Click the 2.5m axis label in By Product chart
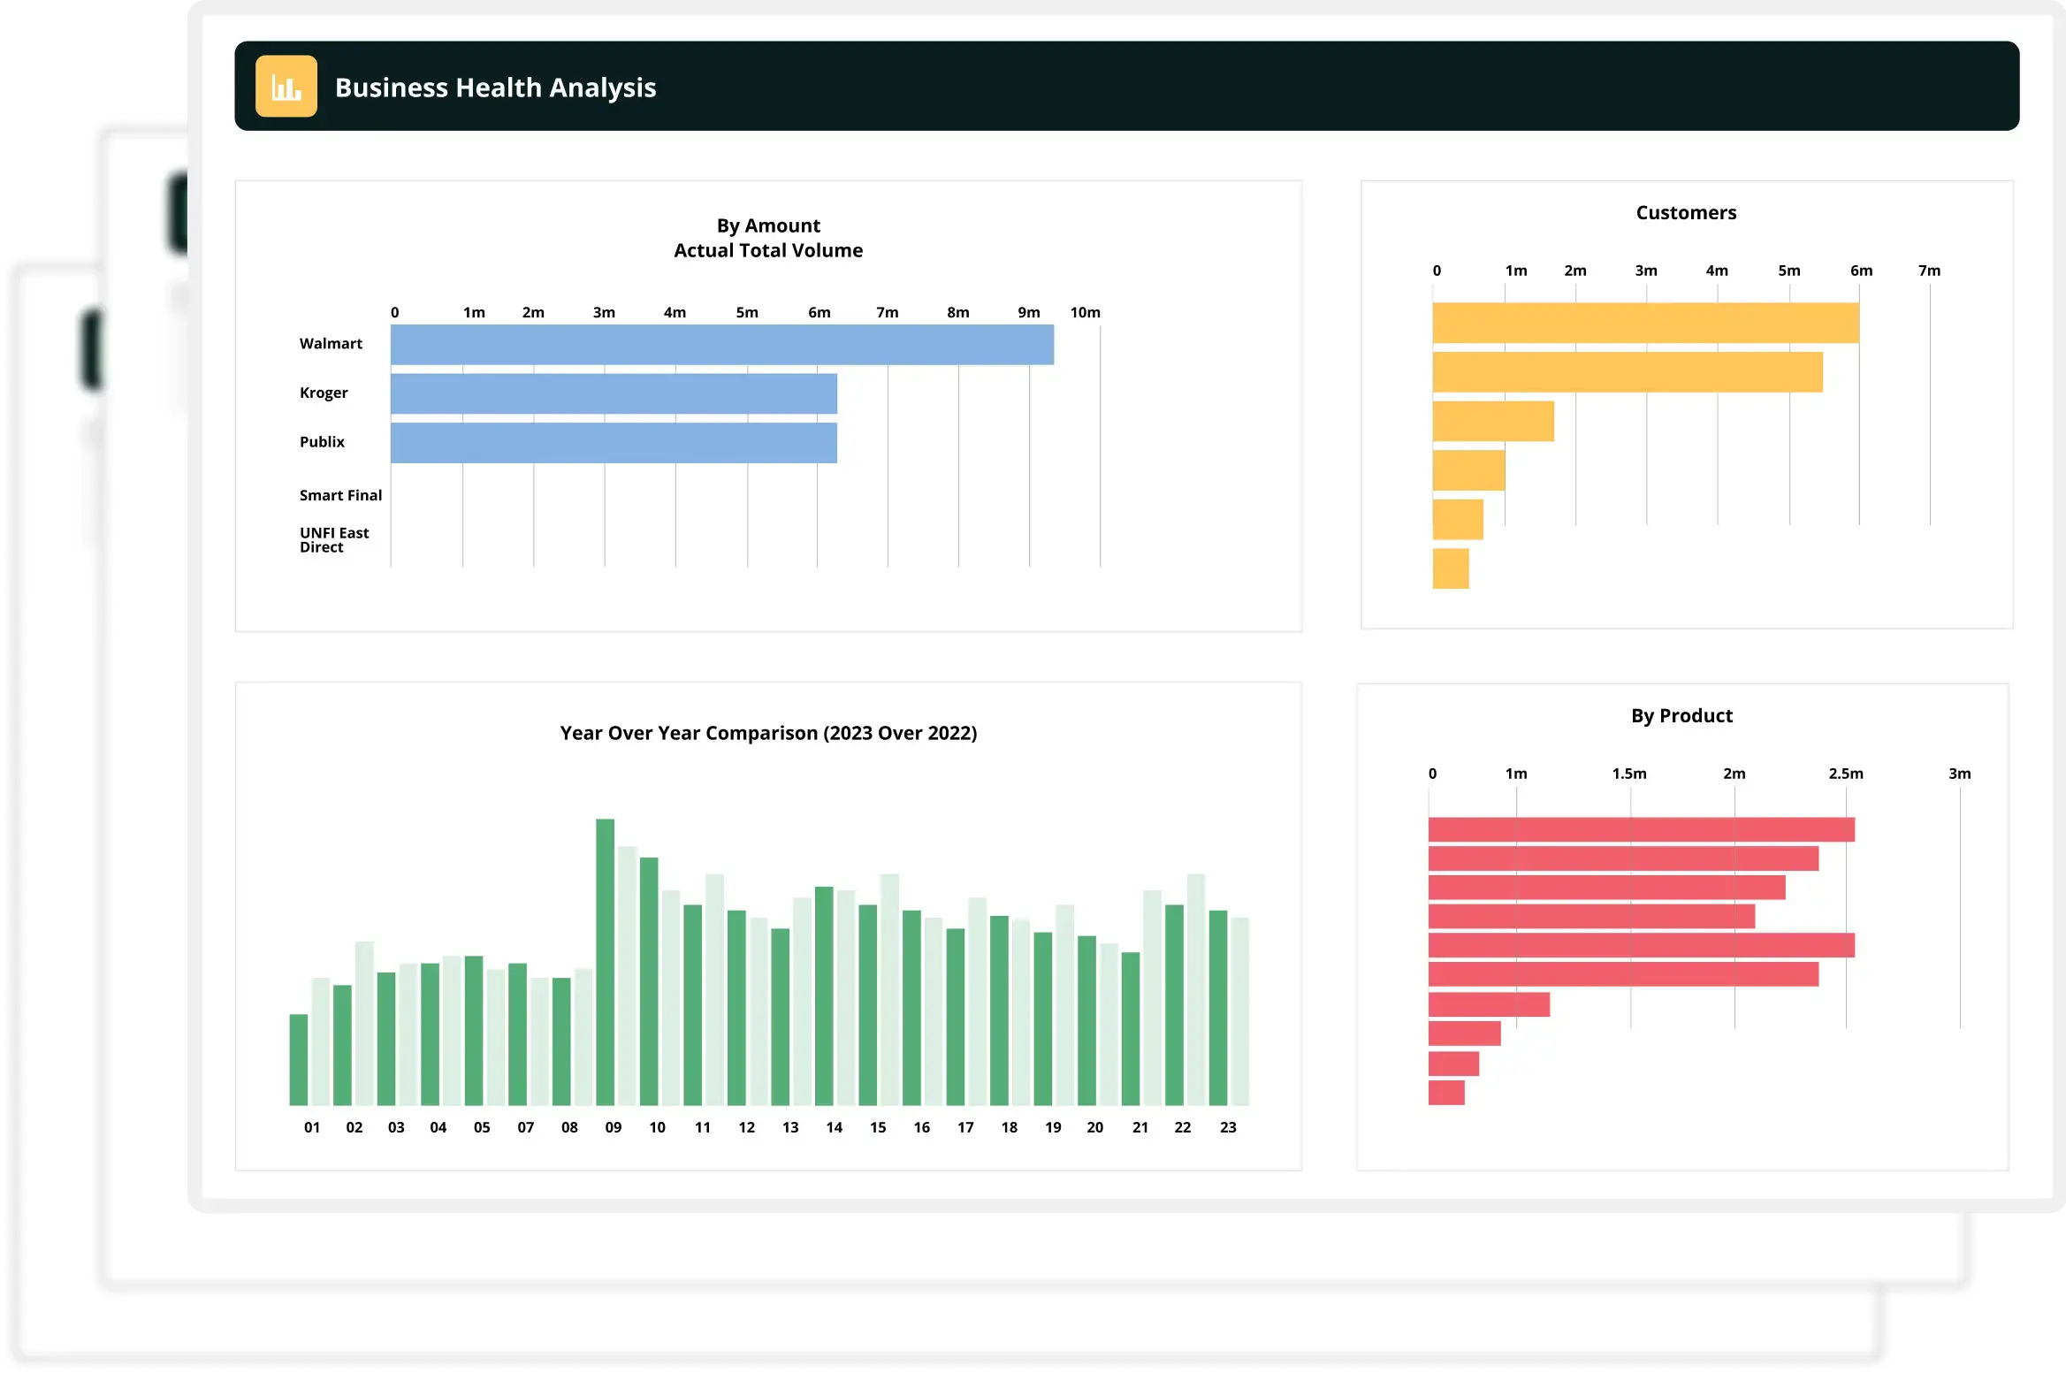The width and height of the screenshot is (2066, 1373). click(1846, 774)
